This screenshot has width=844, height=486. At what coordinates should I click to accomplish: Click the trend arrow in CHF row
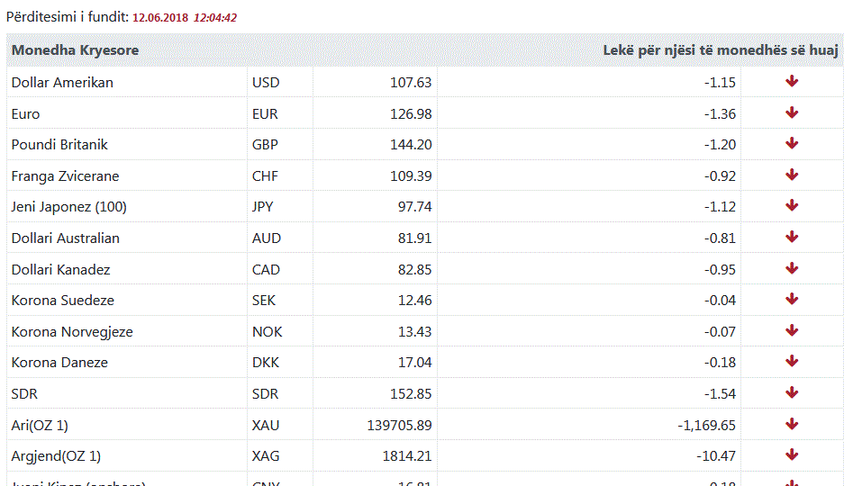pos(792,175)
